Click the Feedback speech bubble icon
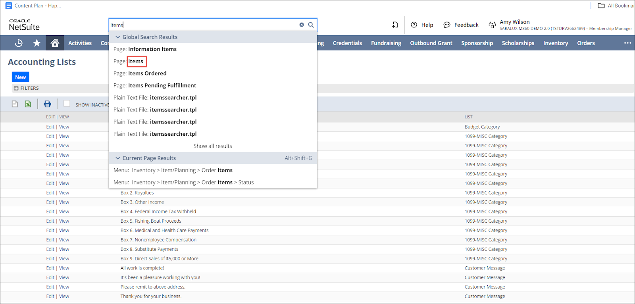This screenshot has width=635, height=304. 447,25
